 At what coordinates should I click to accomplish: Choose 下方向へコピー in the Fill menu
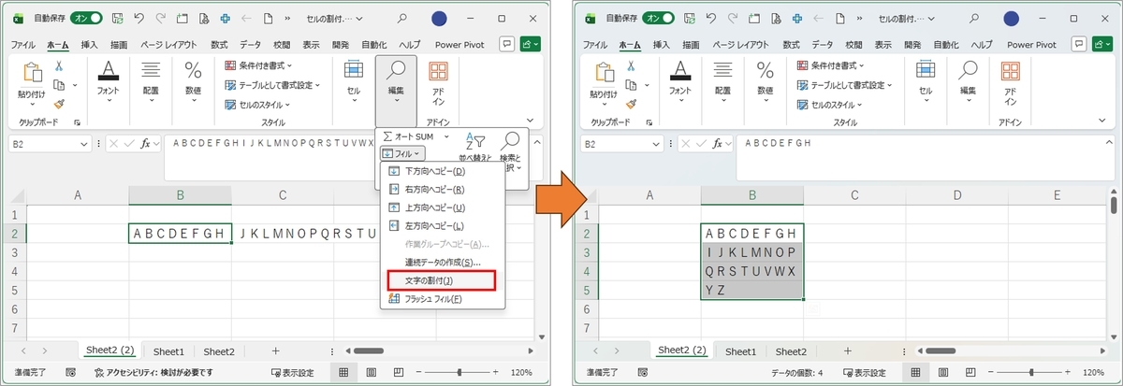(x=443, y=172)
